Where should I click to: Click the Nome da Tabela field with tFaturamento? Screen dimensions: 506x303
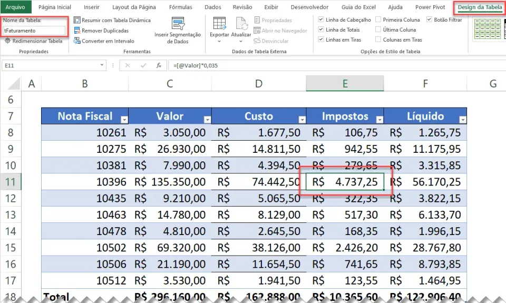click(x=34, y=31)
